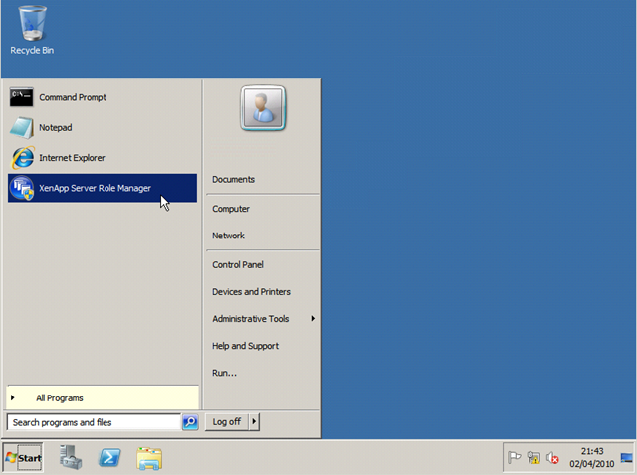The image size is (637, 475).
Task: Open the Run... dialog
Action: [224, 373]
